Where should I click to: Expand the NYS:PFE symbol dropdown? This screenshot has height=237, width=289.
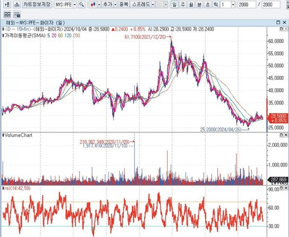(x=75, y=5)
